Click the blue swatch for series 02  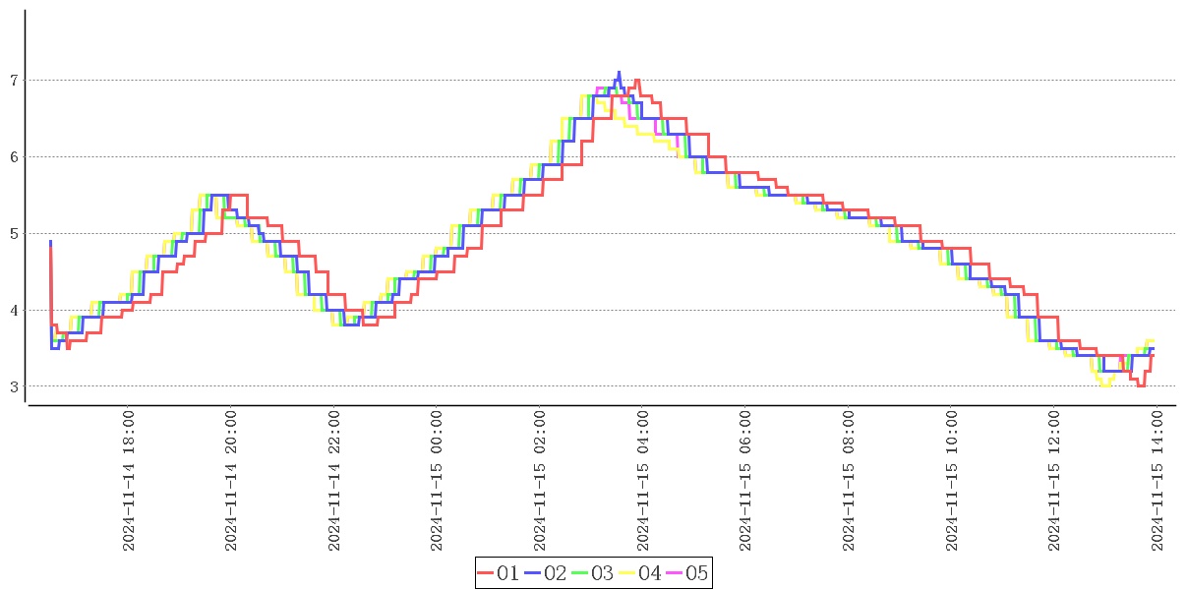[533, 574]
